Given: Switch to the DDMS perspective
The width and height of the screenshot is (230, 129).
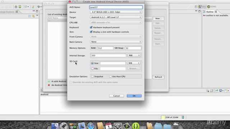Looking at the screenshot, I should click(x=212, y=6).
